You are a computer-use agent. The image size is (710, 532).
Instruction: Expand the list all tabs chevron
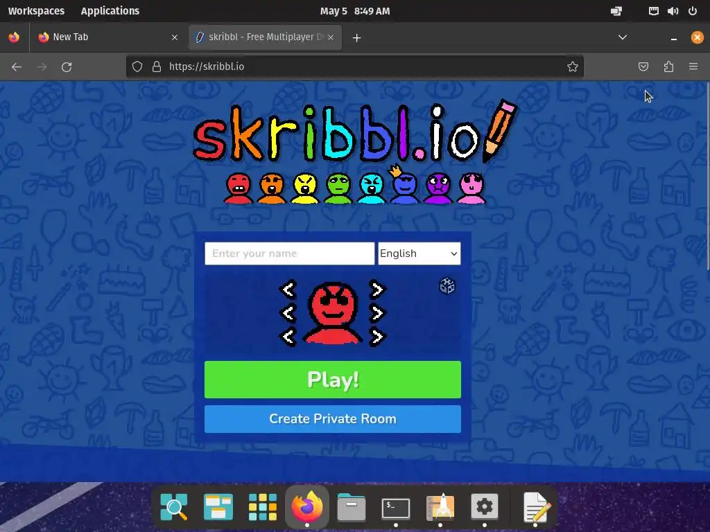[x=623, y=37]
